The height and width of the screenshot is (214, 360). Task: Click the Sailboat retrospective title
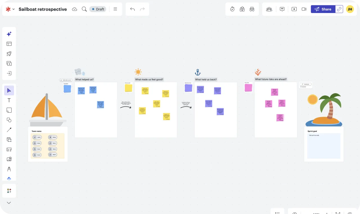pos(43,9)
